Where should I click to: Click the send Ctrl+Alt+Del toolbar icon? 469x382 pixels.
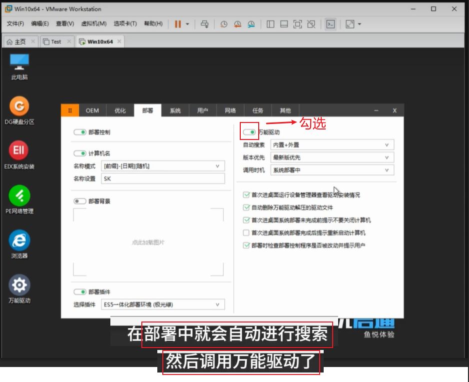coord(204,24)
